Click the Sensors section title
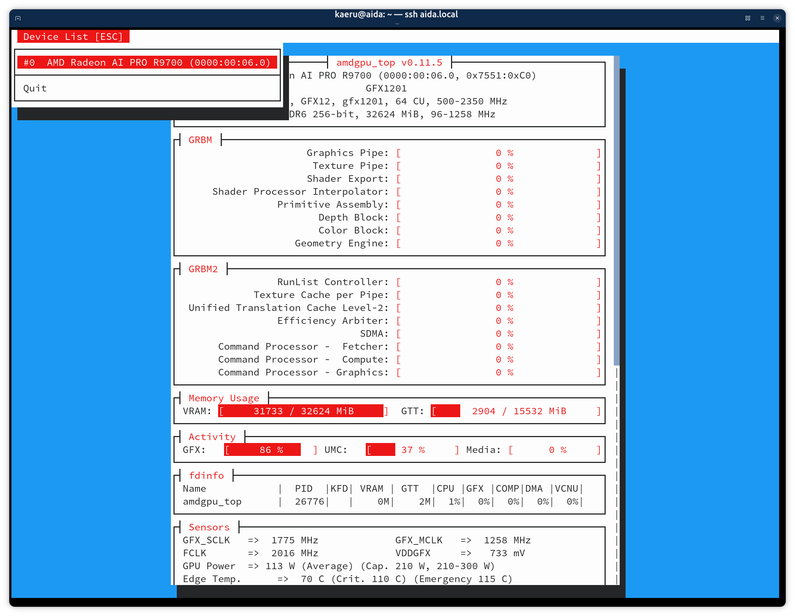Image resolution: width=795 pixels, height=616 pixels. [209, 527]
